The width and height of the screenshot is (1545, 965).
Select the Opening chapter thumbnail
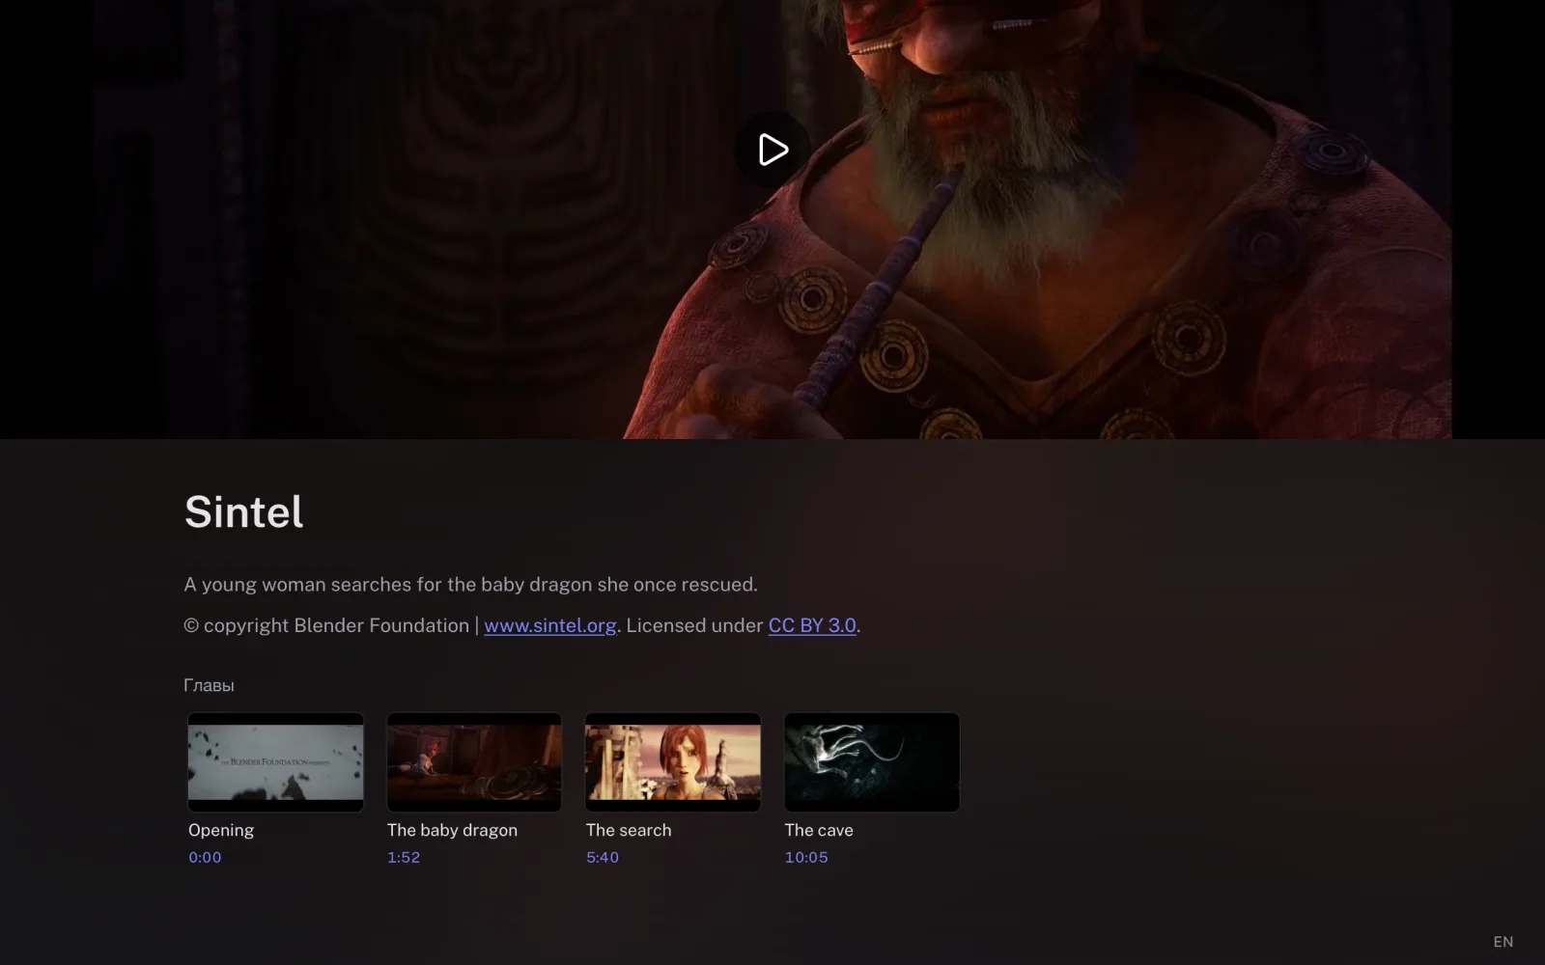(x=275, y=762)
